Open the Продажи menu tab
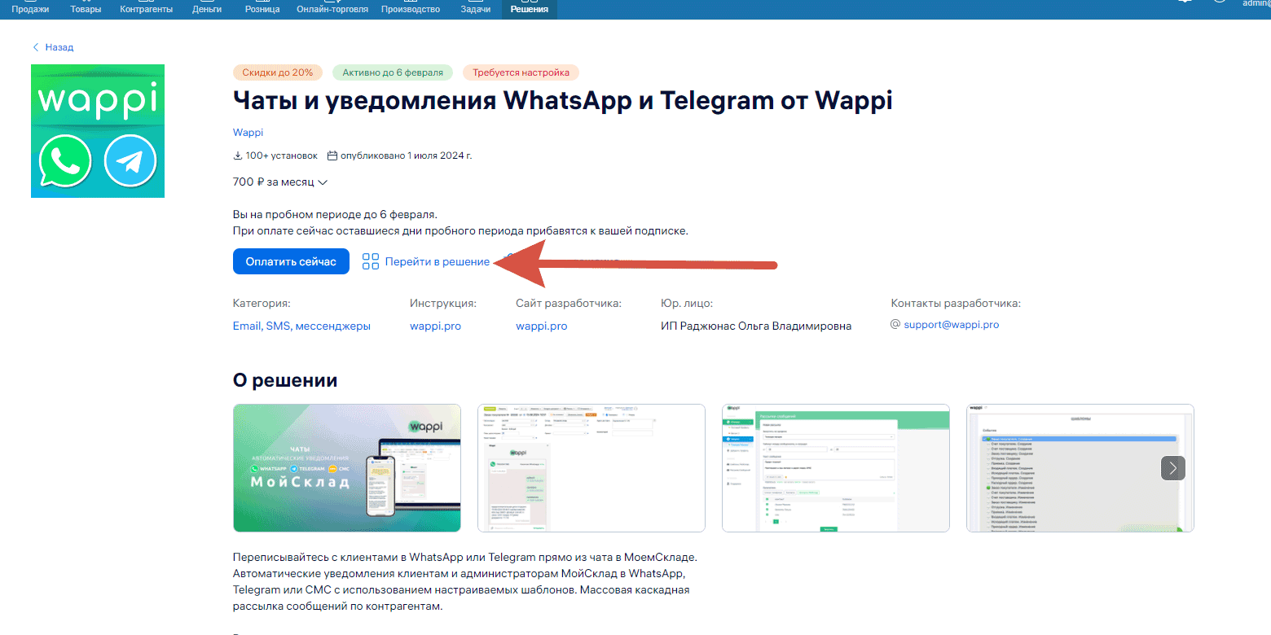This screenshot has width=1271, height=635. pos(30,10)
